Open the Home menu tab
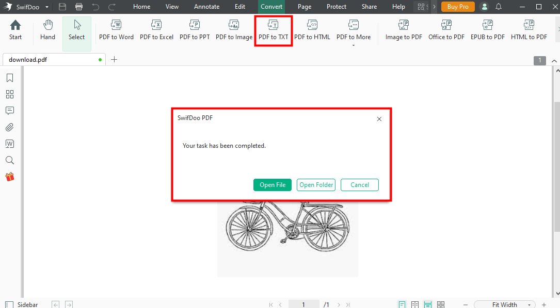This screenshot has height=308, width=560. tap(142, 6)
